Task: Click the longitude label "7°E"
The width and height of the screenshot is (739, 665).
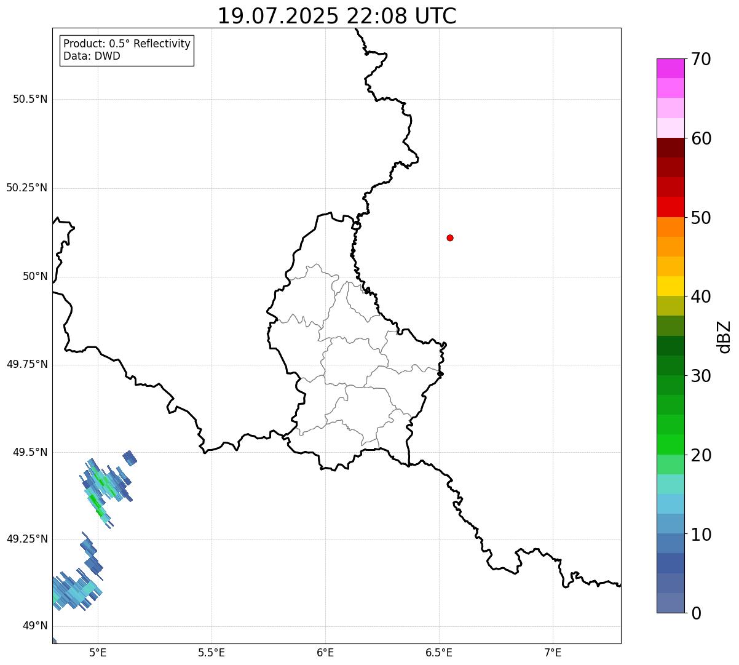Action: [553, 652]
